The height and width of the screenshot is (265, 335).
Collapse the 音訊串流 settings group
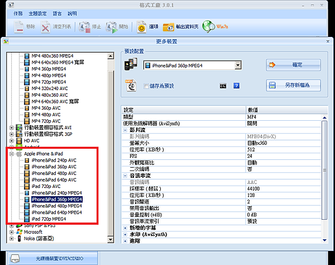pos(125,176)
